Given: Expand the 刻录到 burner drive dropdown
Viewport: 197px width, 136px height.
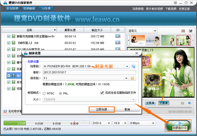Looking at the screenshot, I should [127, 66].
